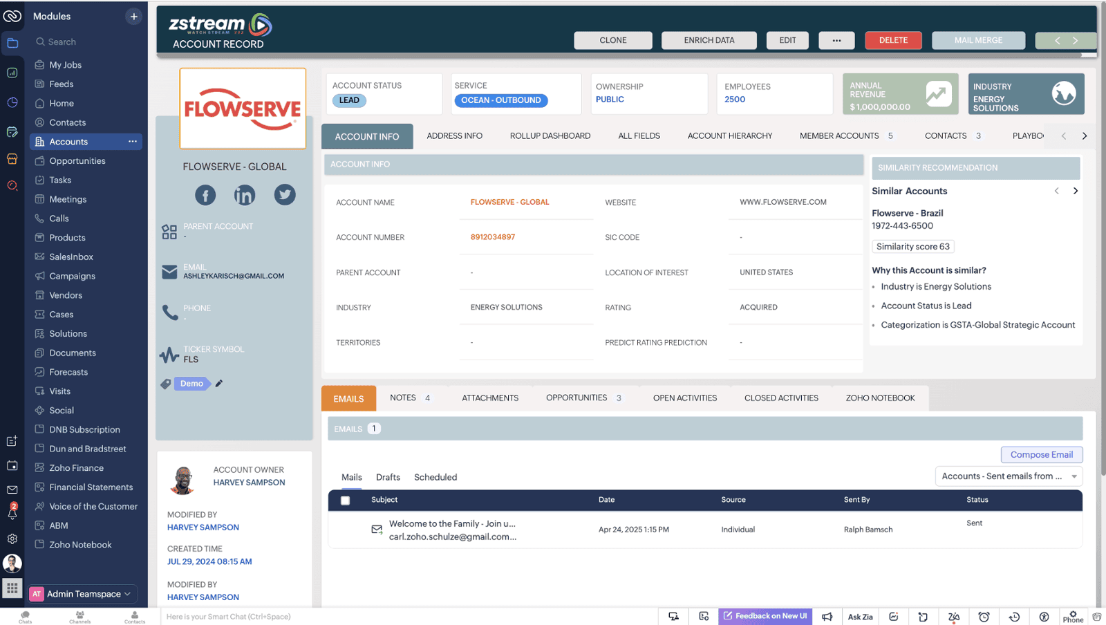The width and height of the screenshot is (1106, 625).
Task: Click the email envelope icon in row
Action: (377, 530)
